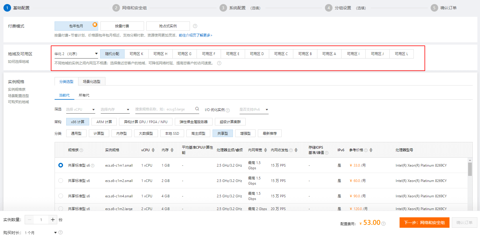This screenshot has height=235, width=480.
Task: Sort the table by 参考价格 arrows
Action: pos(371,150)
